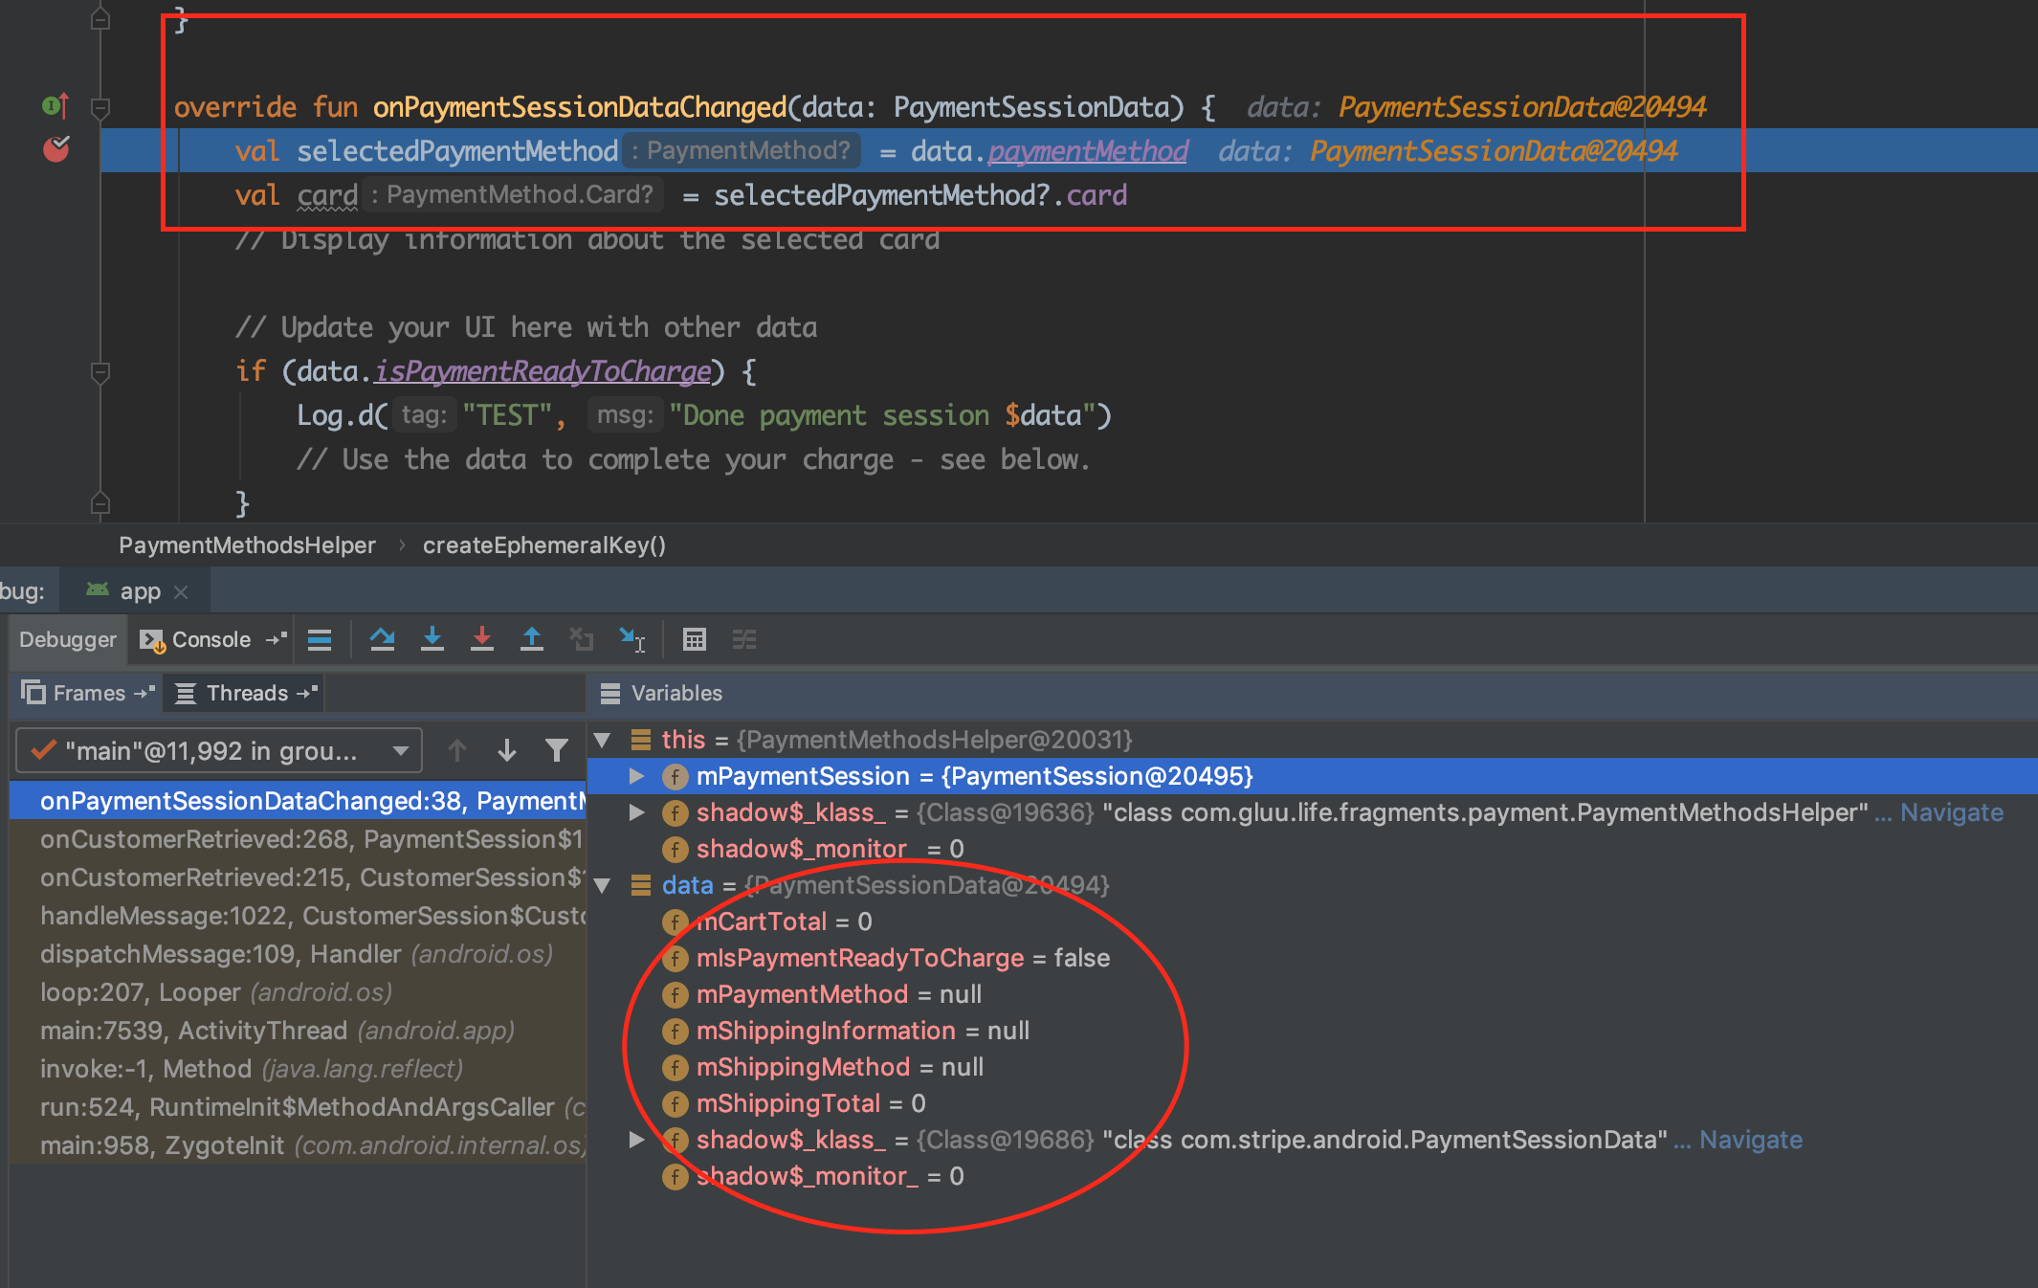Click the Step Into debugger icon
The image size is (2038, 1288).
tap(432, 639)
